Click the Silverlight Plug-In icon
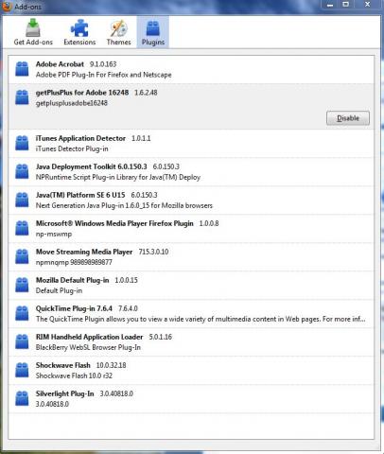Image resolution: width=384 pixels, height=454 pixels. 22,398
